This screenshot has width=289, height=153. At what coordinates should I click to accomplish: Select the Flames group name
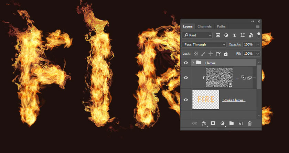point(210,63)
